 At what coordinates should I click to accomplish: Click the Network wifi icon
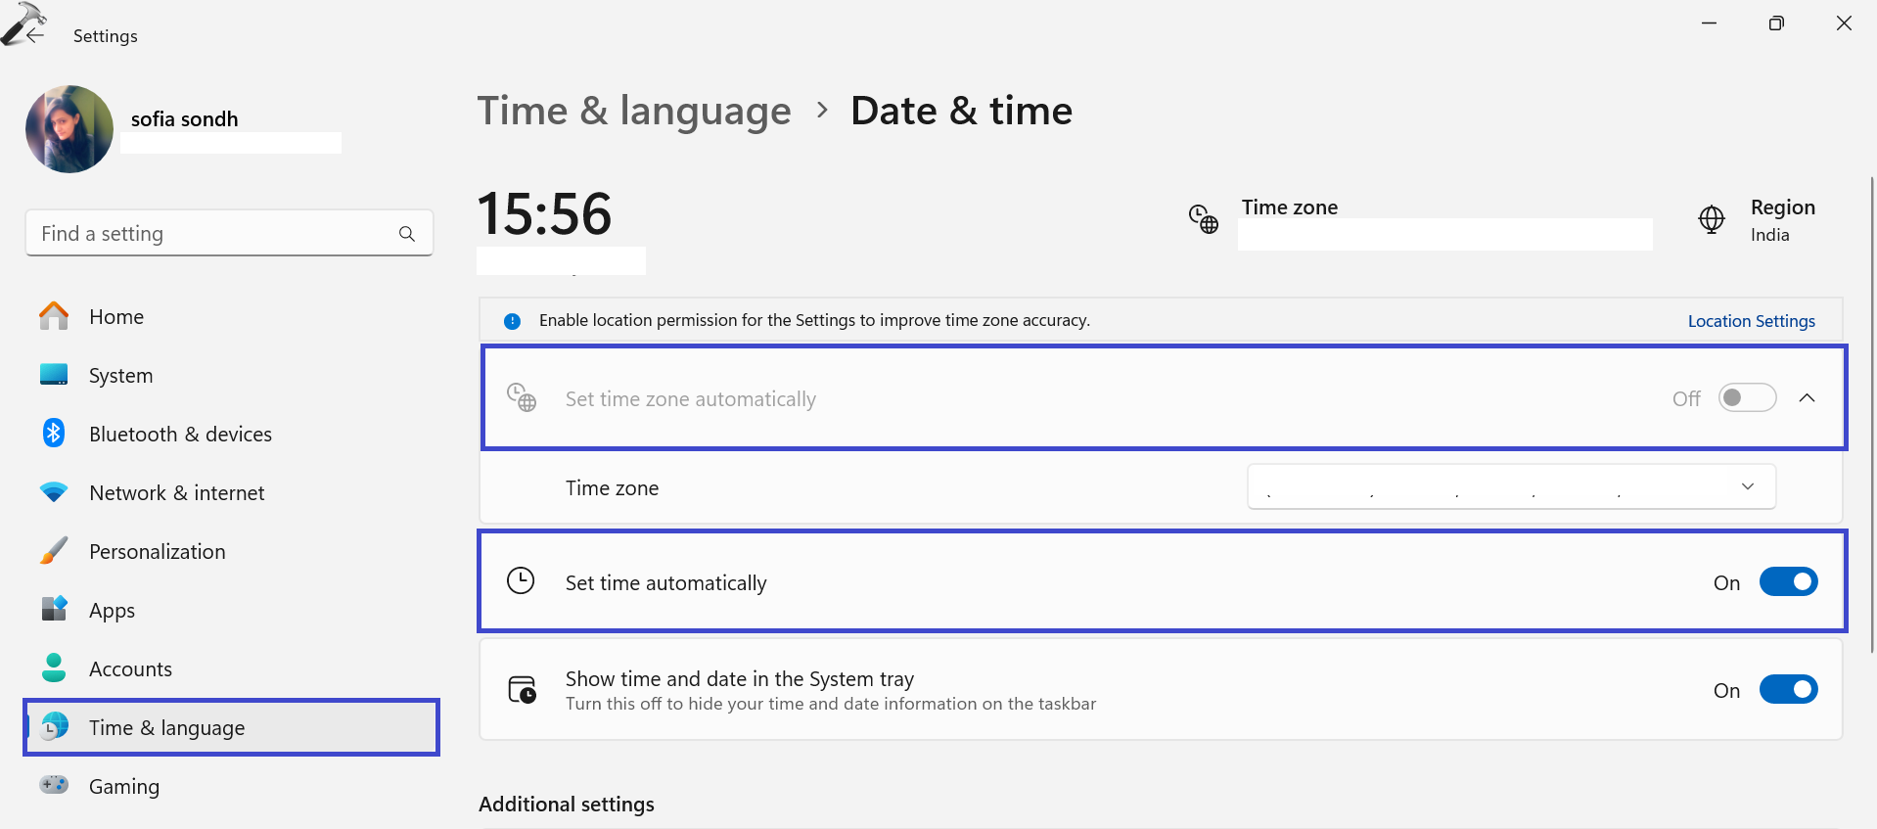(x=54, y=492)
